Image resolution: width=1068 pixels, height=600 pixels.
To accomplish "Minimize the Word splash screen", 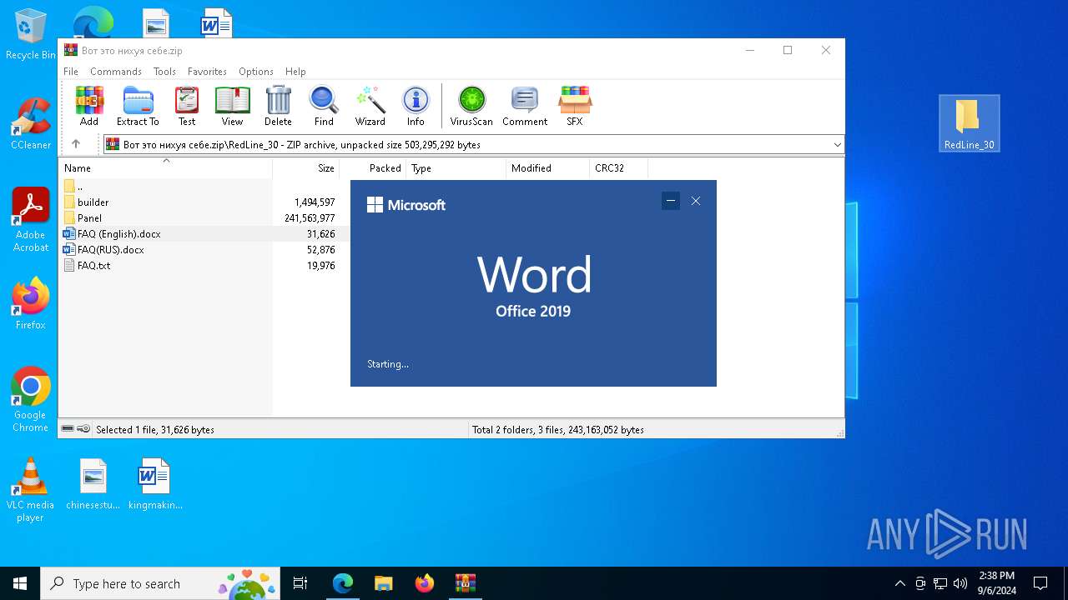I will (670, 201).
